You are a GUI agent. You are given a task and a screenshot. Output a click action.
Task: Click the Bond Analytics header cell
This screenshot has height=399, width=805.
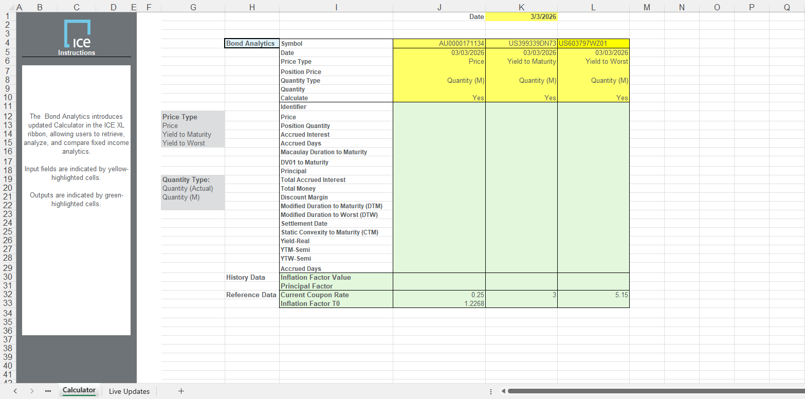coord(252,43)
